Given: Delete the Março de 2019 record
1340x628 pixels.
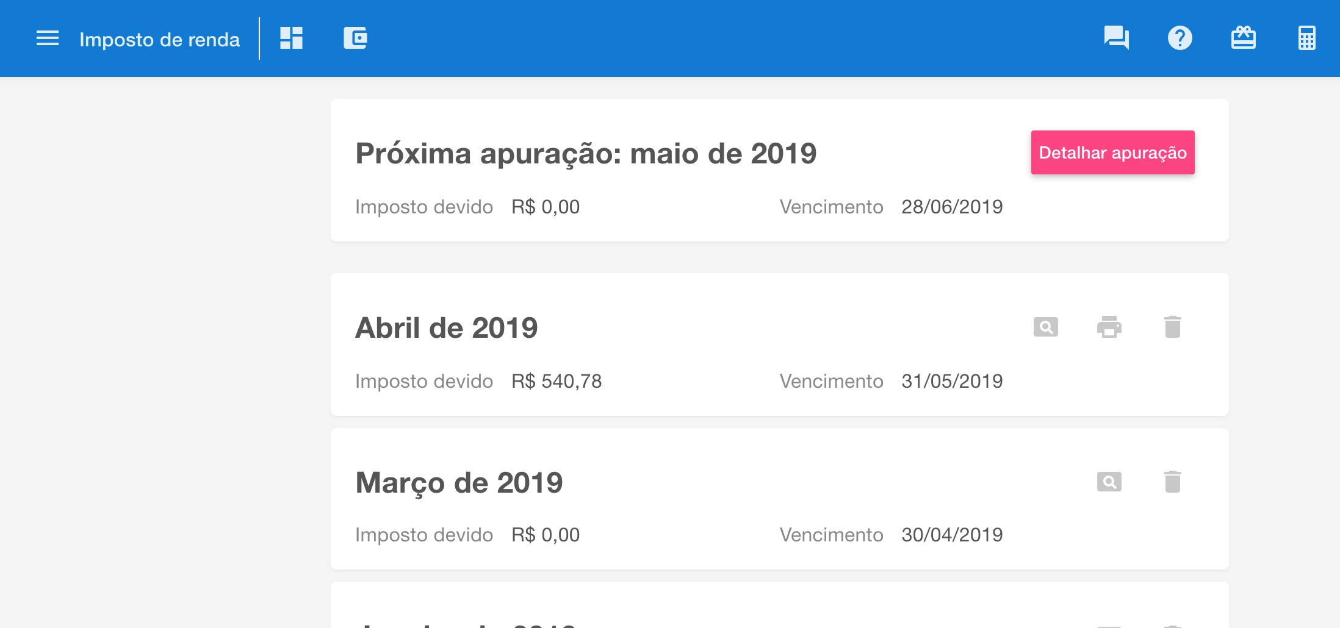Looking at the screenshot, I should [1172, 482].
